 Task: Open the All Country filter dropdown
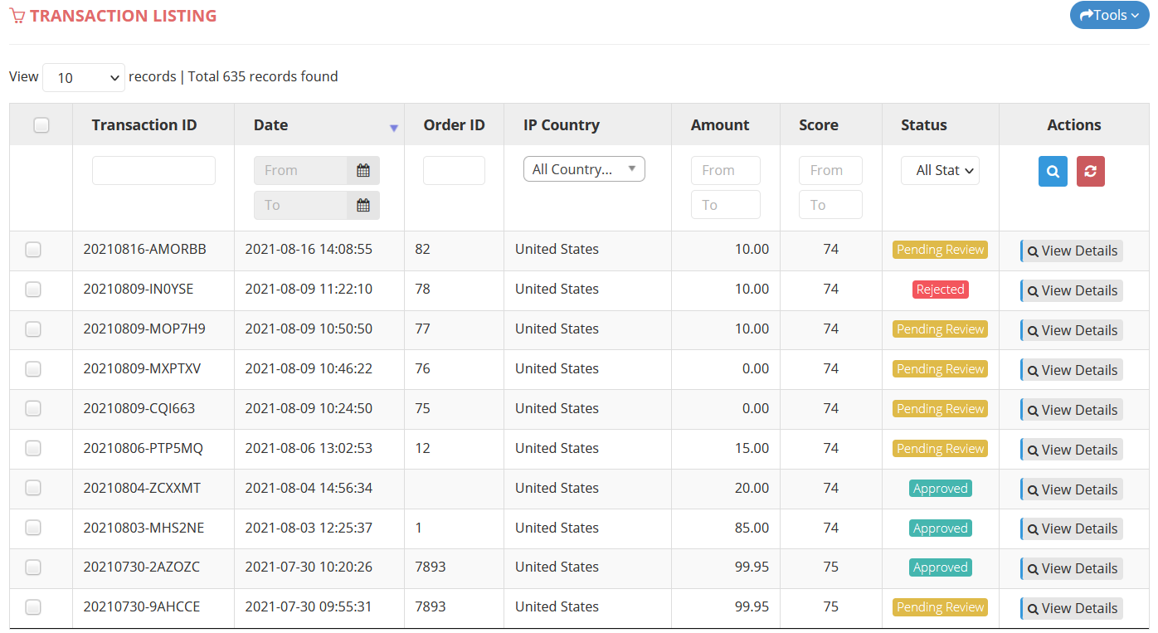pyautogui.click(x=584, y=169)
